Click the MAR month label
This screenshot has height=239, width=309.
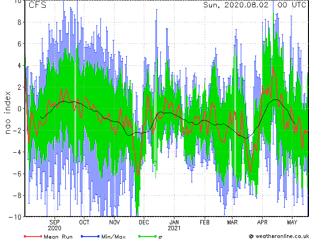click(232, 222)
